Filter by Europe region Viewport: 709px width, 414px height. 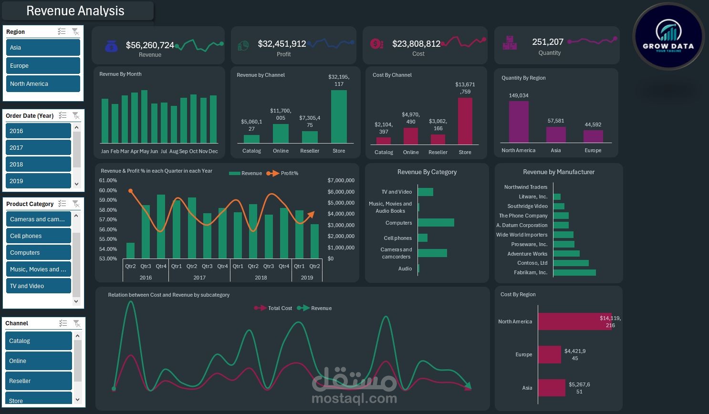pyautogui.click(x=43, y=66)
